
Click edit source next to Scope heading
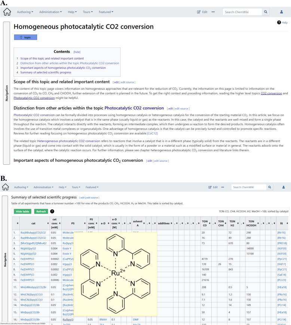pos(128,82)
